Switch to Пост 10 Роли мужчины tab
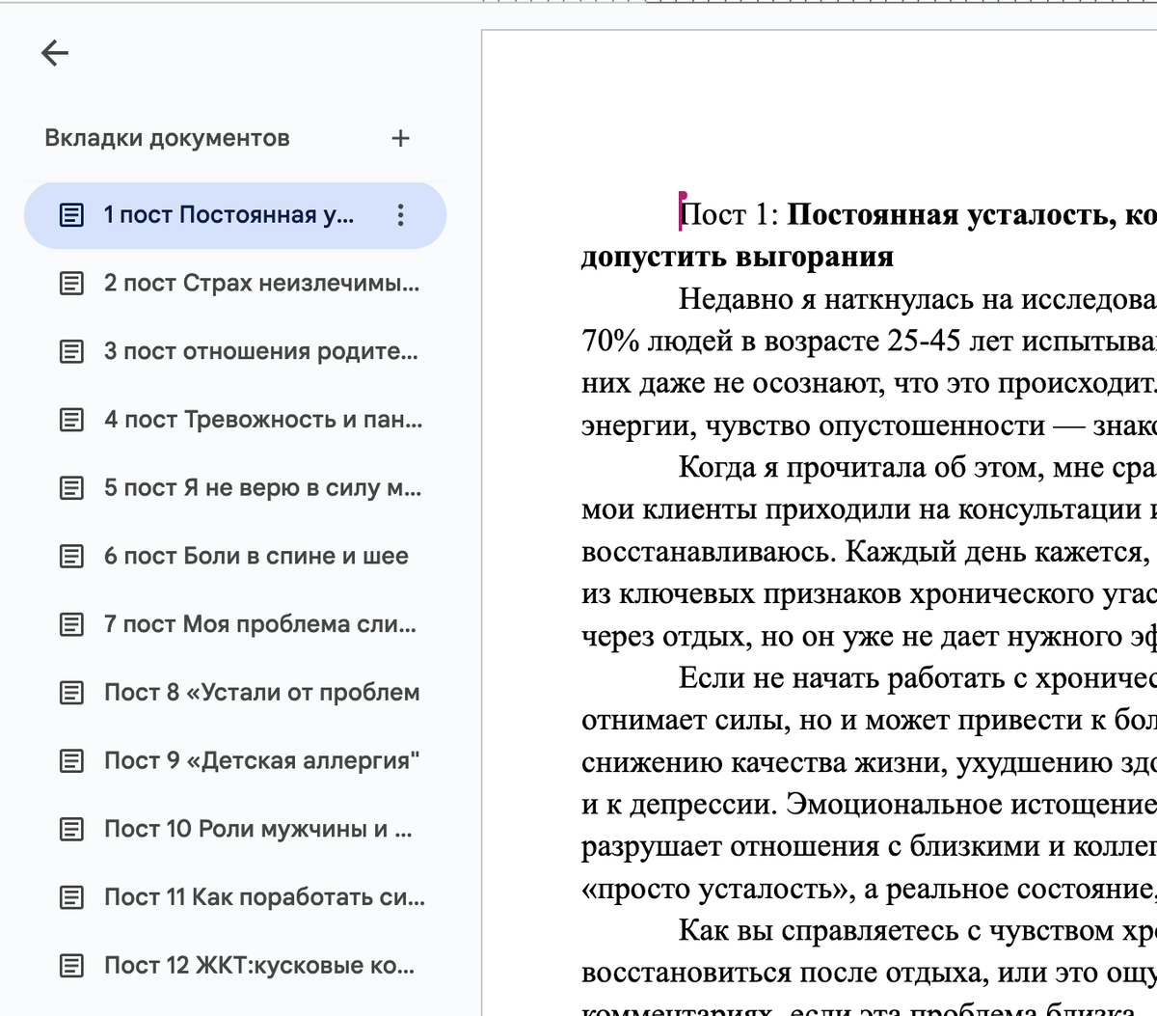 point(257,830)
